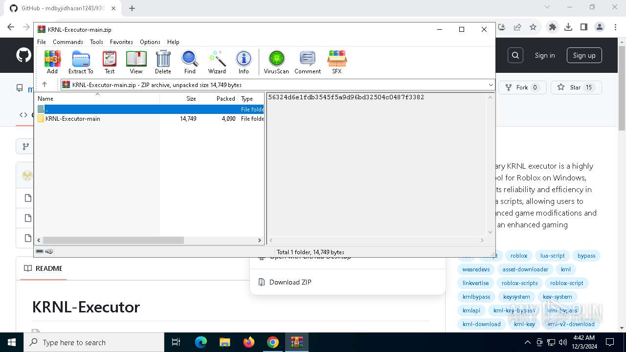This screenshot has height=352, width=626.
Task: Bookmark this page star icon
Action: tap(533, 27)
